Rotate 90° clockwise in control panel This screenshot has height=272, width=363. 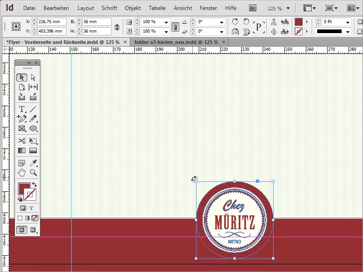[235, 22]
